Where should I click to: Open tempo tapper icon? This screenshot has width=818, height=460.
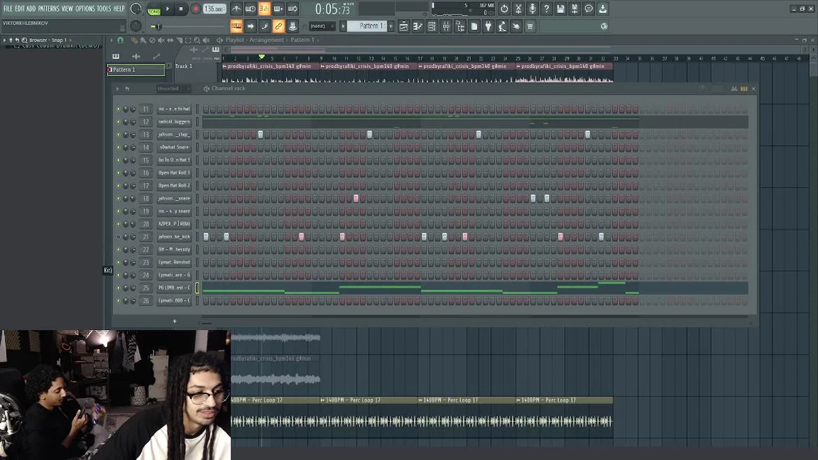(x=502, y=26)
